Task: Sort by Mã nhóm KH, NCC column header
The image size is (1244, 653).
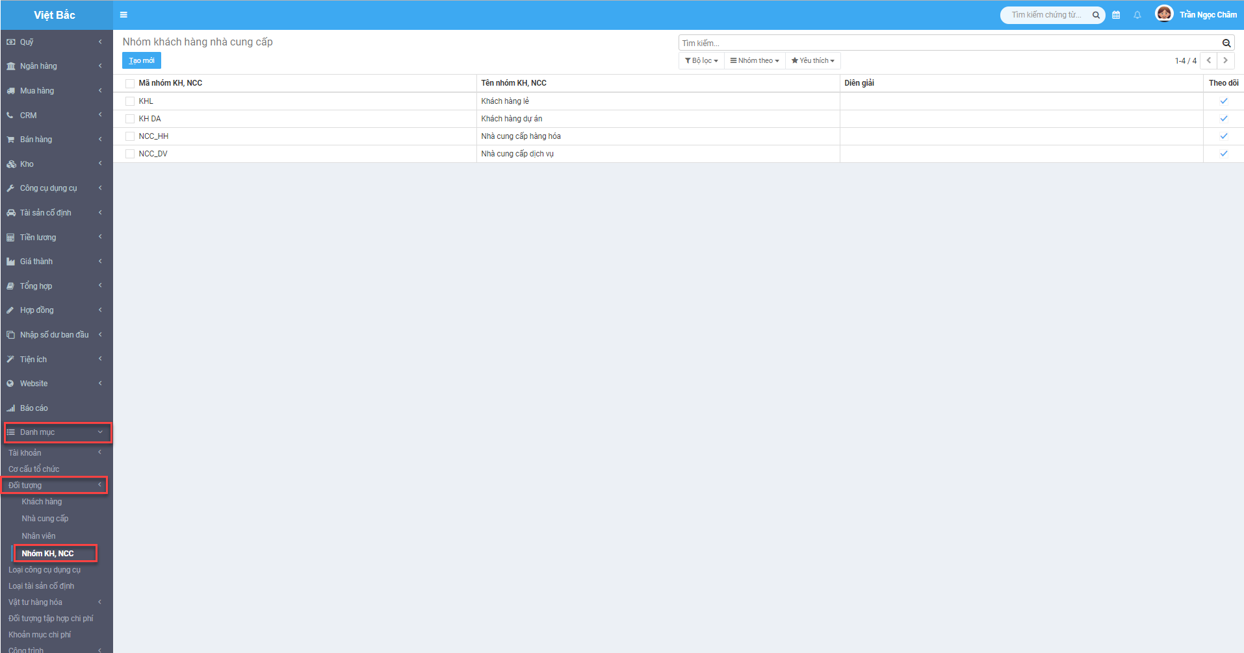Action: click(170, 83)
